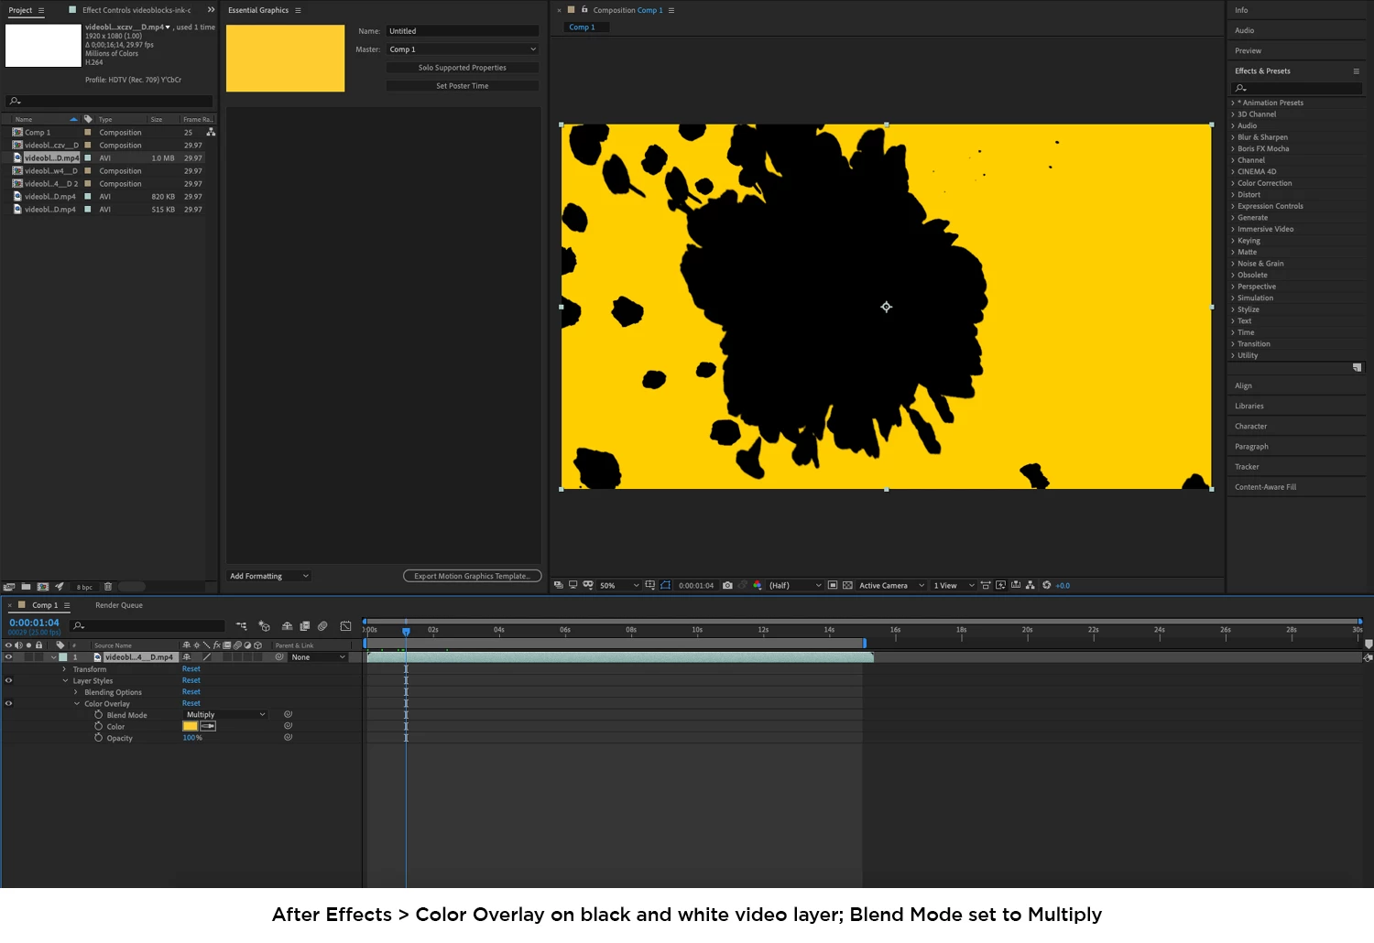Click the Effects & Presets new preset icon
The width and height of the screenshot is (1374, 943).
pos(1358,367)
